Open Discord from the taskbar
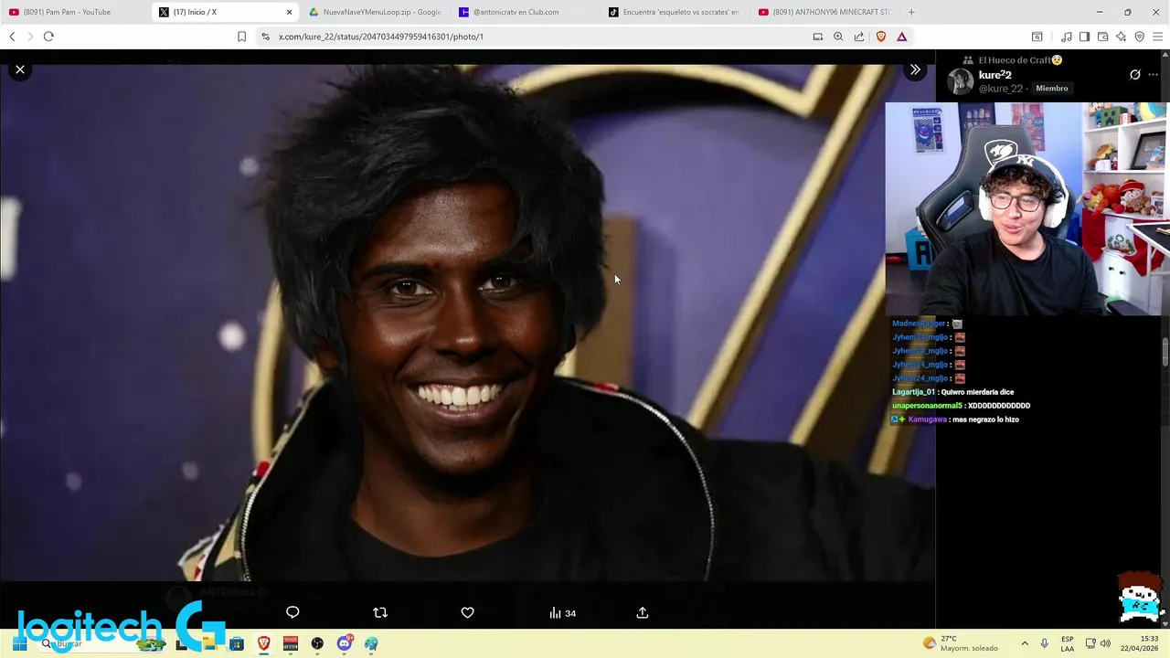 point(345,643)
